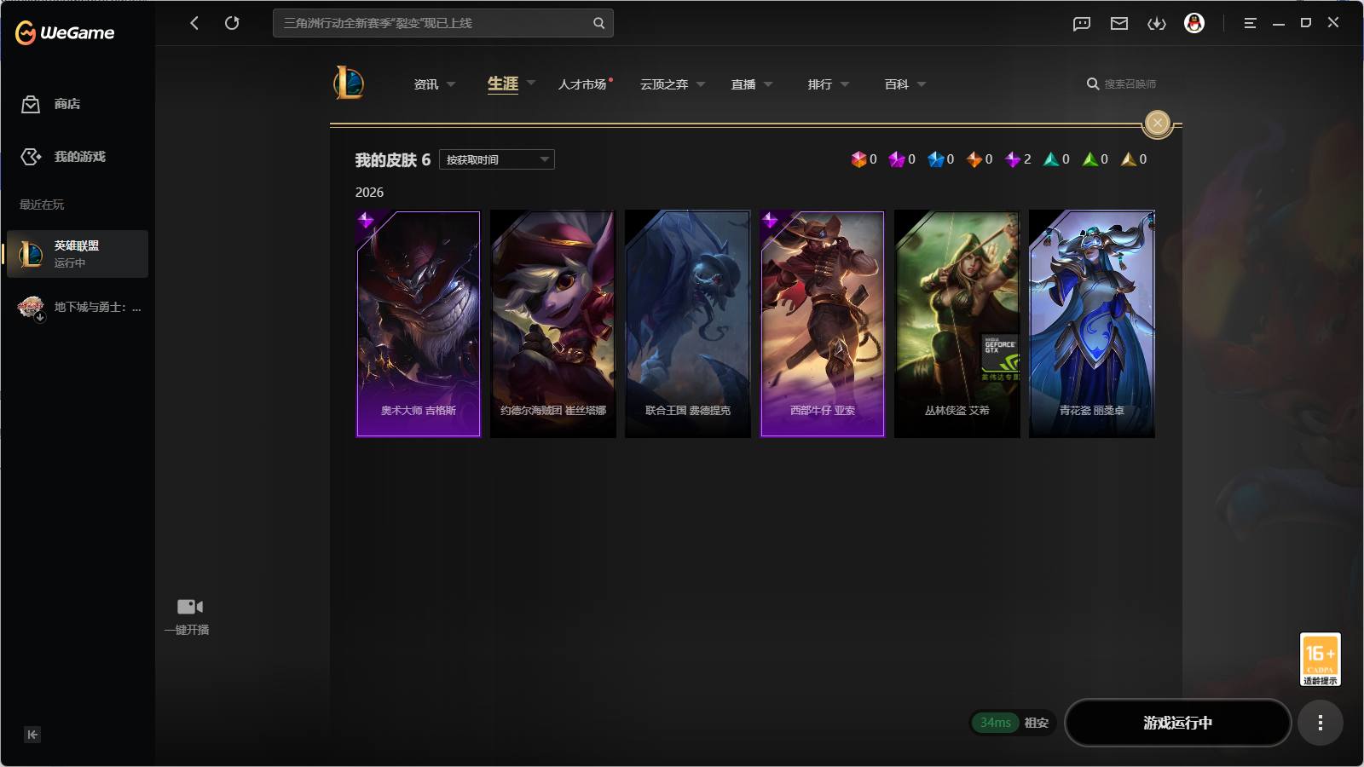Open the 按获取时间 sort dropdown
This screenshot has width=1364, height=767.
coord(497,159)
